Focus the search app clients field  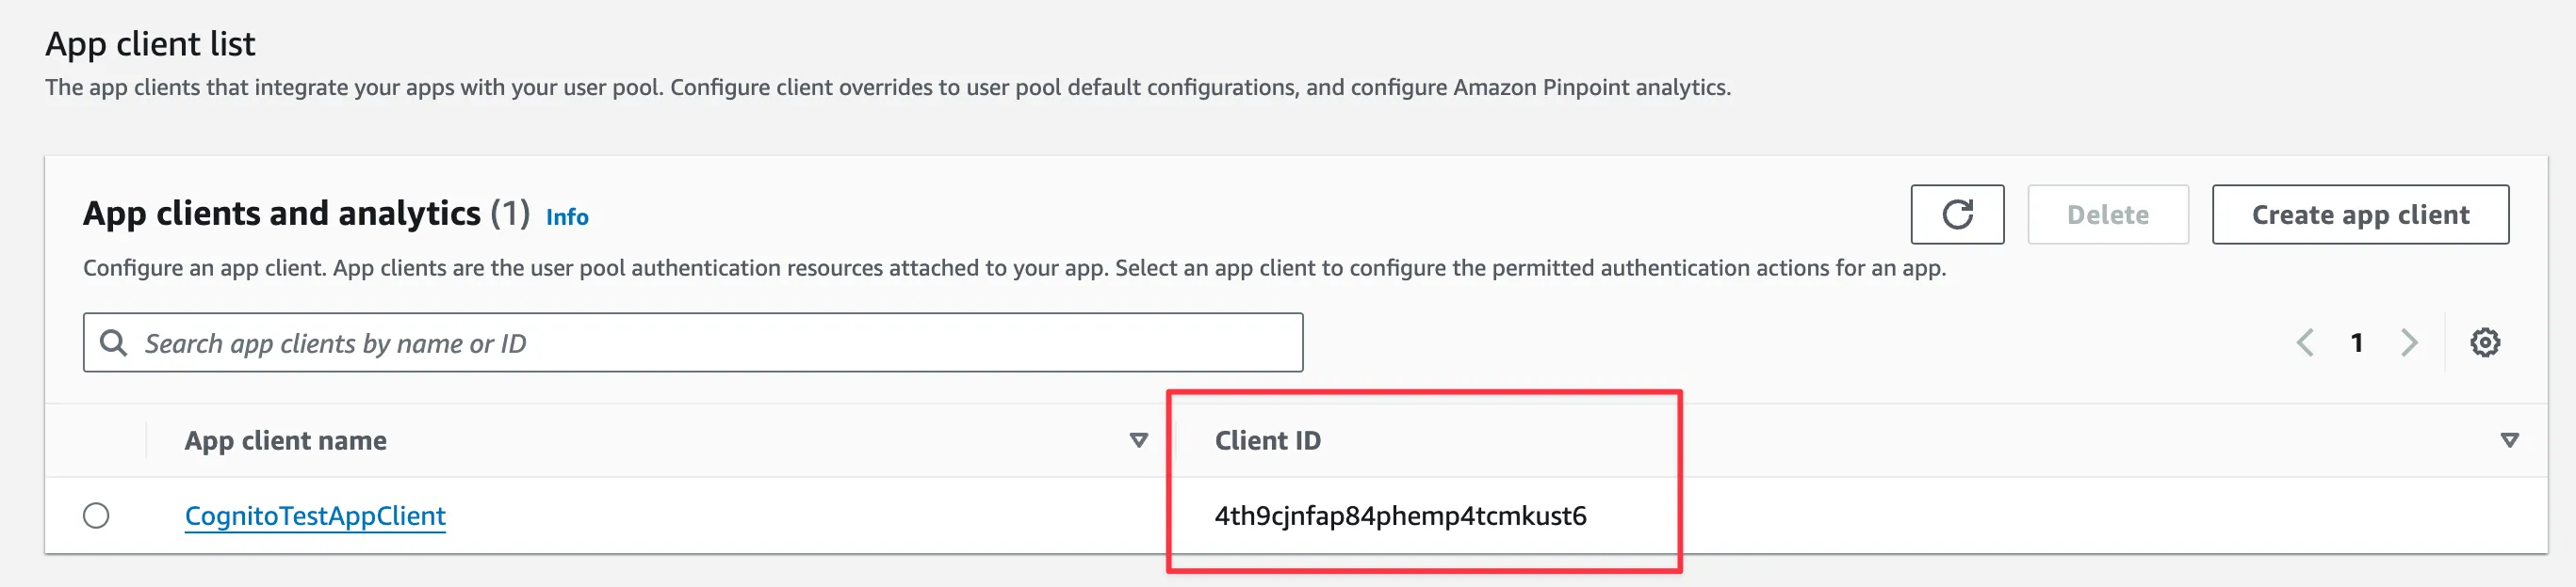pos(700,342)
